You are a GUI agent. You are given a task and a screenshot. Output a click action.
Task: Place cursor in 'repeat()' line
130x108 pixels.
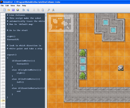coord(12,55)
